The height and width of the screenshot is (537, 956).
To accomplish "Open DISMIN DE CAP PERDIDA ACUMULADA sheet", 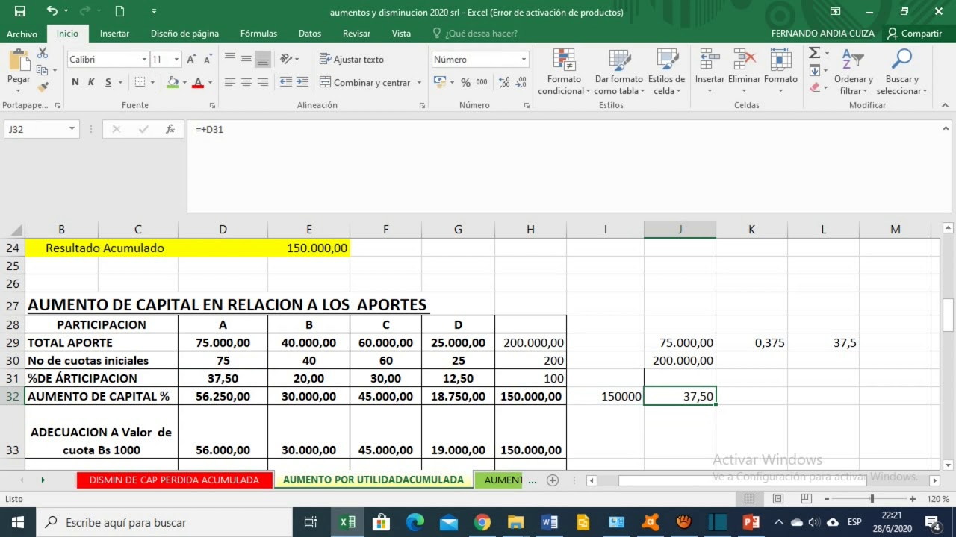I will pos(174,480).
